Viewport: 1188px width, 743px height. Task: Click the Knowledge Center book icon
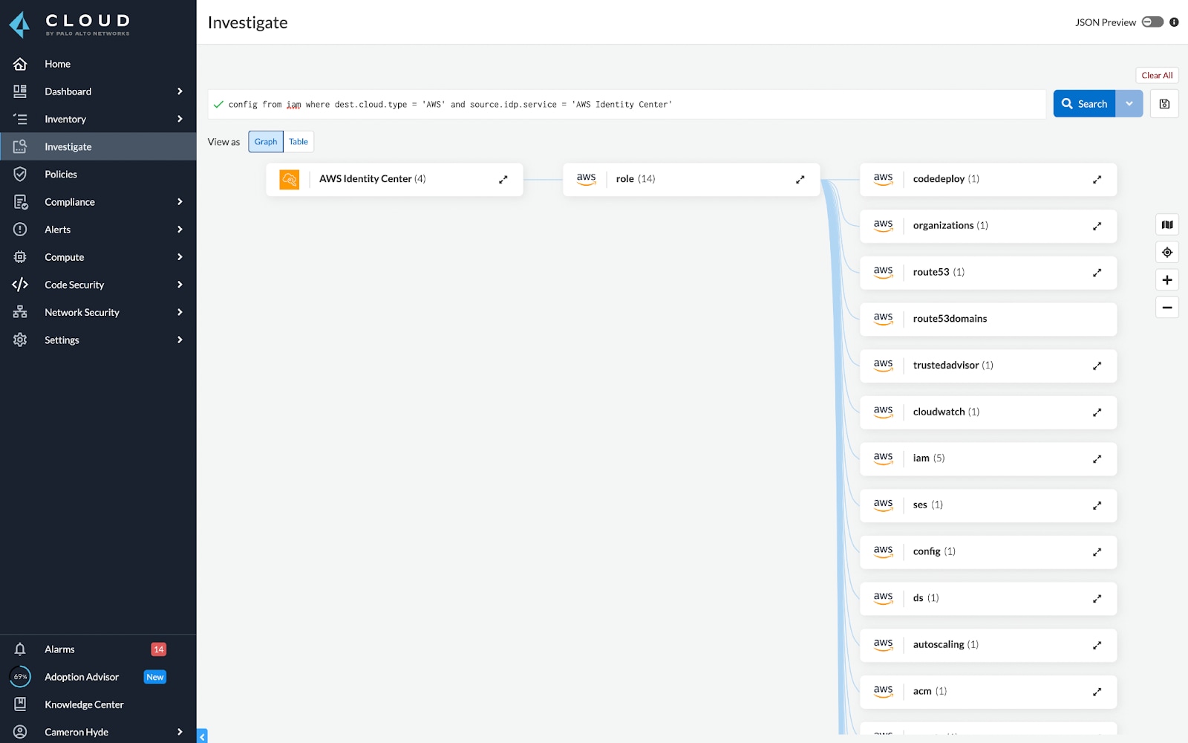point(20,704)
